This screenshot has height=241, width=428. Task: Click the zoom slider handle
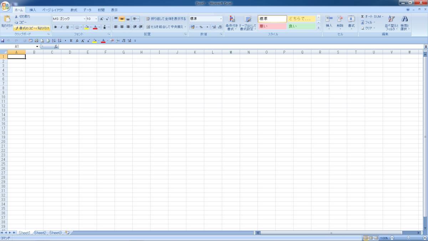408,238
